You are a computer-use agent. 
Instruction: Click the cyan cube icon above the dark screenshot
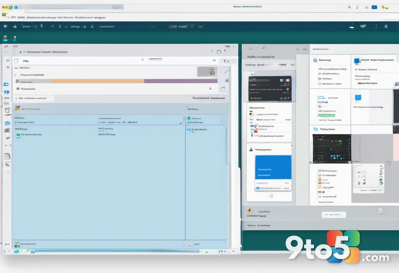point(315,129)
